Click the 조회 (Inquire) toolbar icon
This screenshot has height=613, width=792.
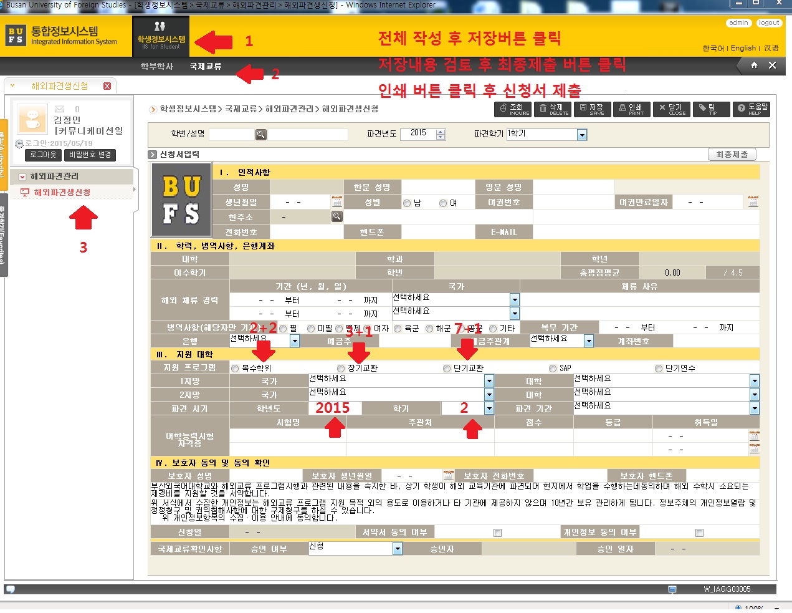pos(512,110)
